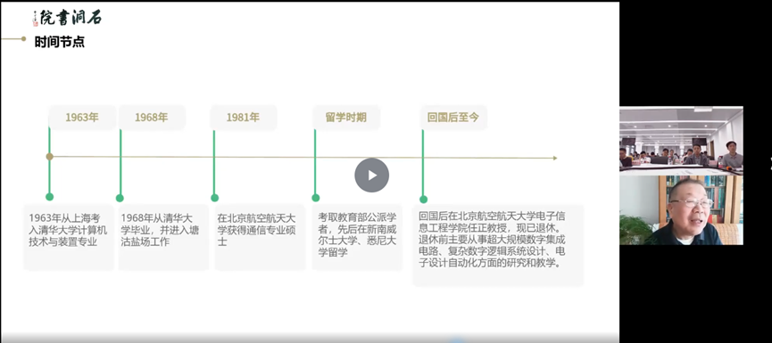Click the green dot under the 1963年 marker
772x343 pixels.
tap(49, 197)
